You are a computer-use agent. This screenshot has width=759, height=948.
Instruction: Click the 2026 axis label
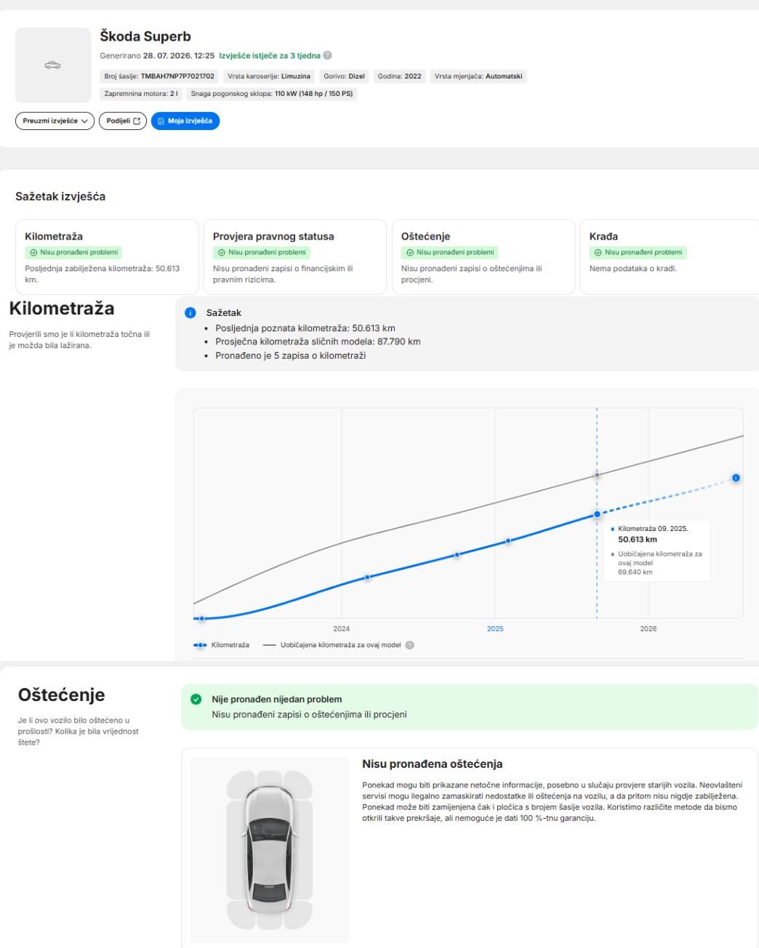click(x=648, y=629)
